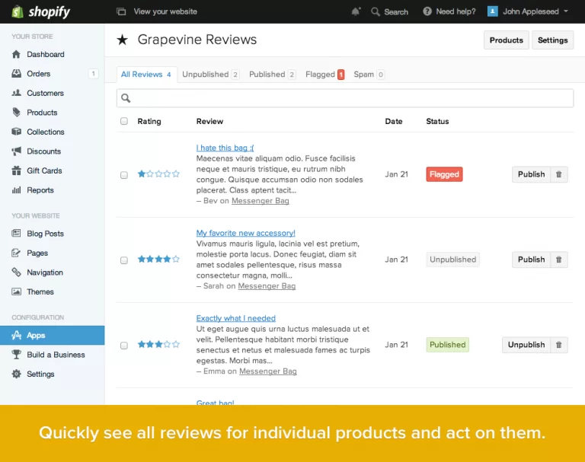The width and height of the screenshot is (585, 462).
Task: Click the Dashboard home icon in sidebar
Action: click(x=17, y=55)
